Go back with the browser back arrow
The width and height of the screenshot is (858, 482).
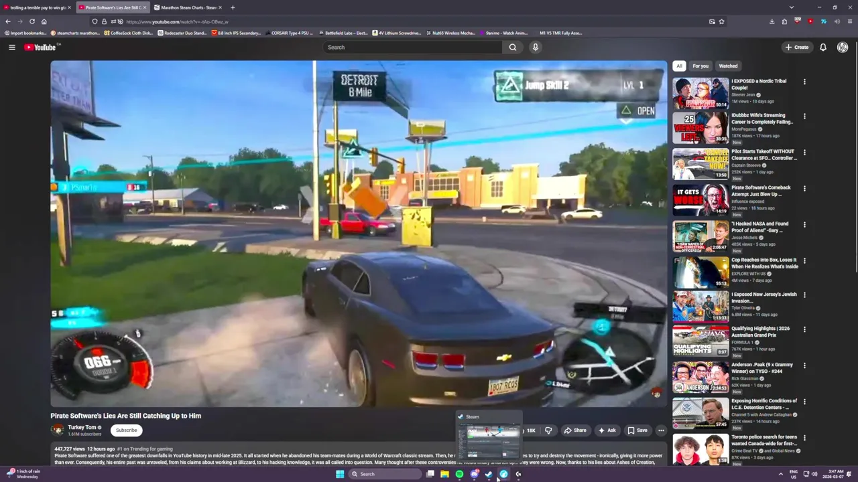pyautogui.click(x=8, y=21)
